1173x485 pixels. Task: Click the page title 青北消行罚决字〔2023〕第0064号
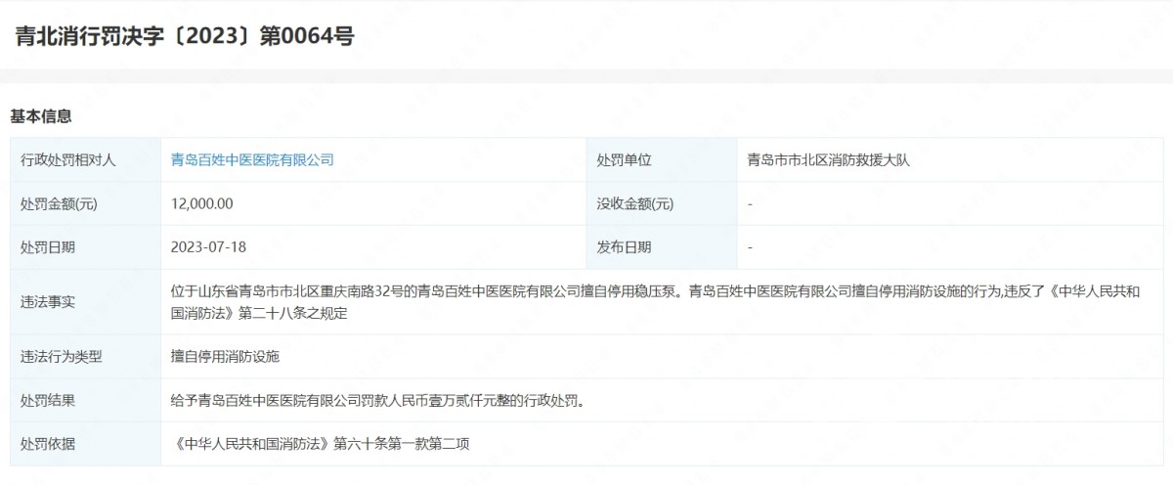185,36
